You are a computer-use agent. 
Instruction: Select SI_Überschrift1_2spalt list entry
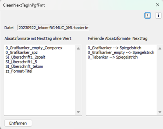pyautogui.click(x=26, y=57)
